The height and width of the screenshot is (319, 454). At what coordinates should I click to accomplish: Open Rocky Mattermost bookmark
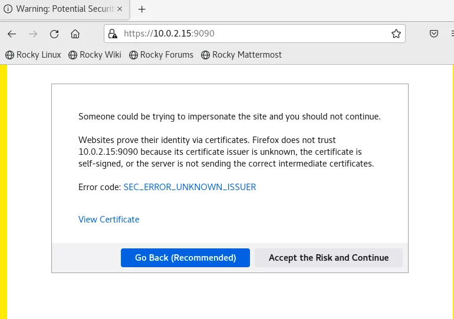coord(242,55)
